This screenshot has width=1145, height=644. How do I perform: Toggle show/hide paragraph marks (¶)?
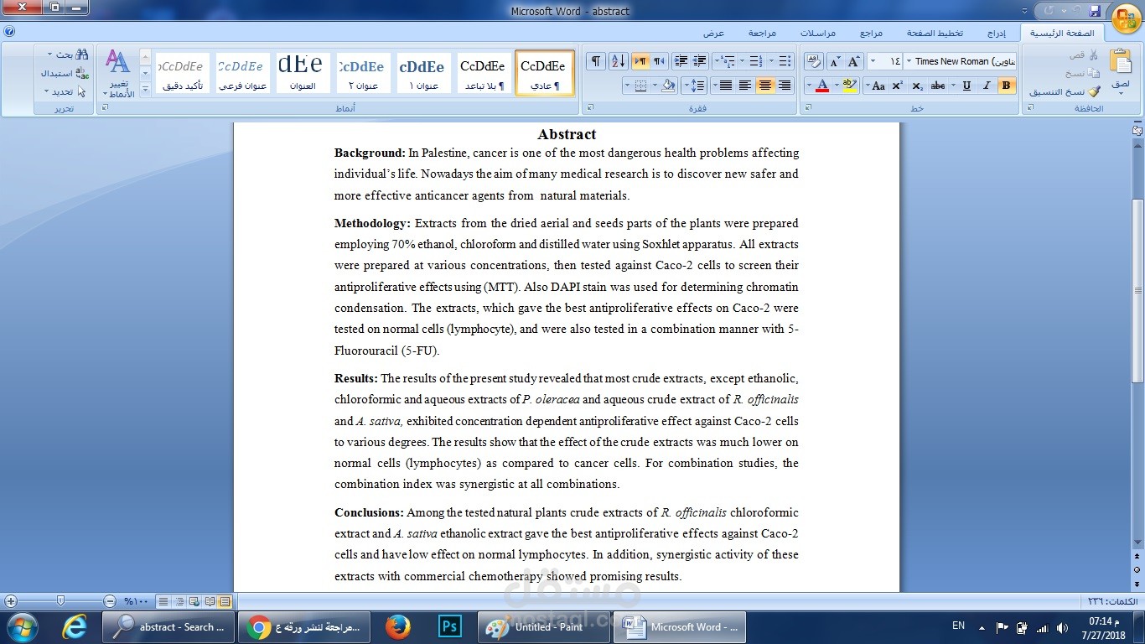tap(596, 60)
